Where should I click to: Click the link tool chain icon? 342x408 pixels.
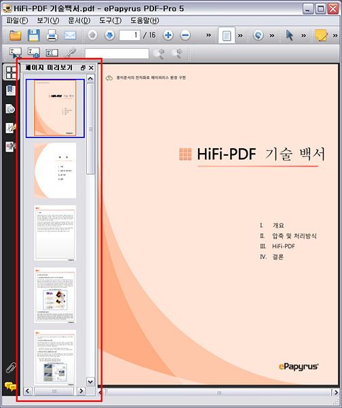pos(70,53)
